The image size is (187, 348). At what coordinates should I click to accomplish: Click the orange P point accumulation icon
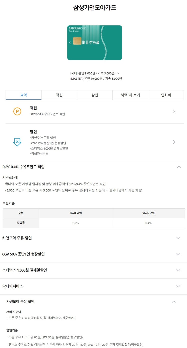point(17,111)
